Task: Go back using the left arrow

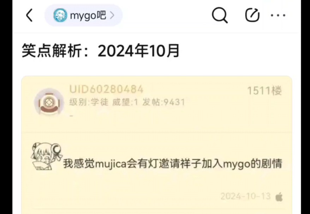Action: click(x=29, y=15)
